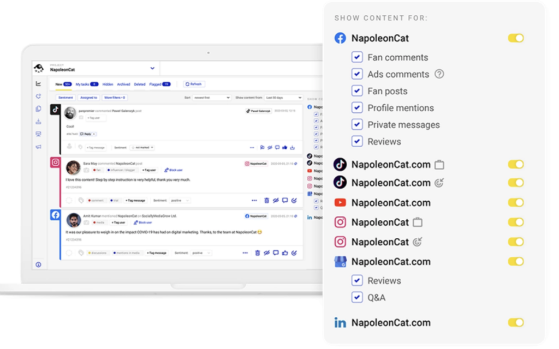This screenshot has height=349, width=559.
Task: Uncheck the Profile mentions checkbox
Action: coord(357,107)
